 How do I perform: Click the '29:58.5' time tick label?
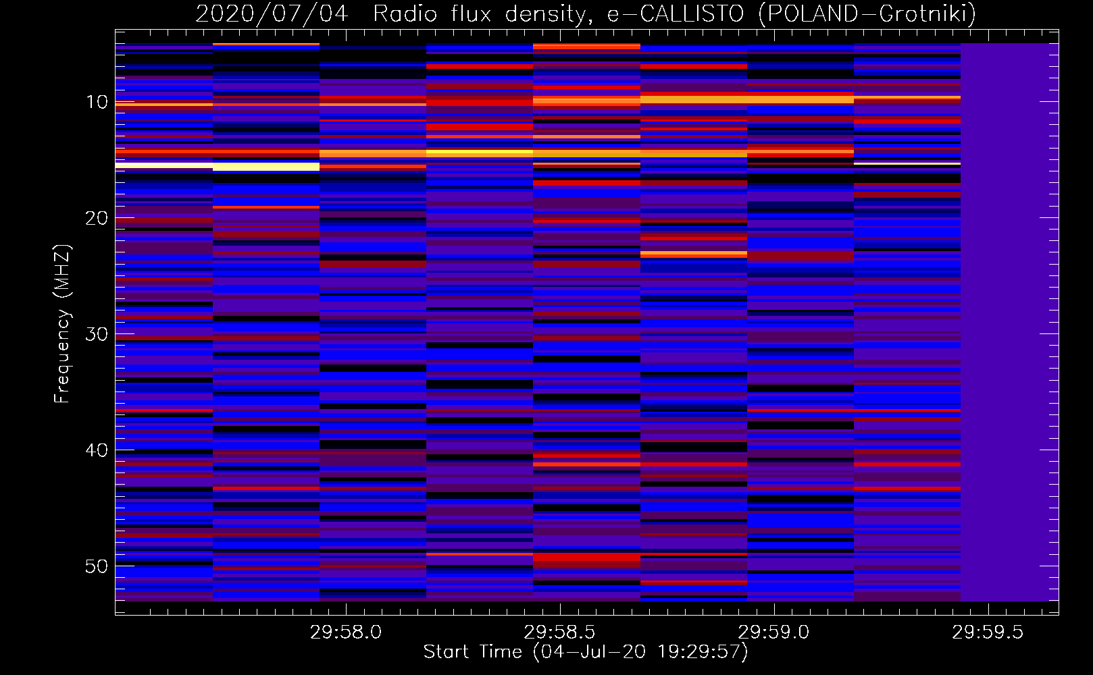[x=559, y=632]
